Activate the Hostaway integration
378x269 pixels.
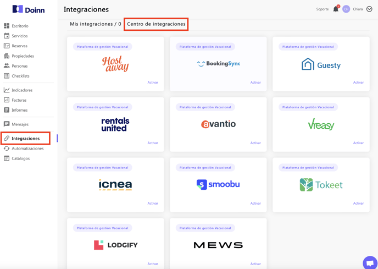click(x=153, y=83)
